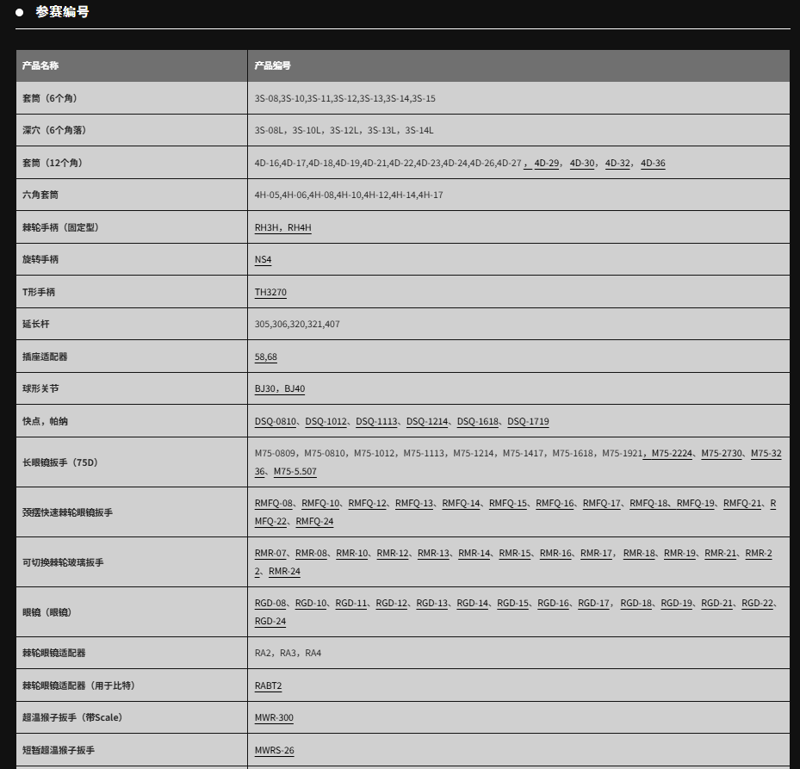Open the DSQ-0810 link
Screen dimensions: 800x769
(276, 421)
